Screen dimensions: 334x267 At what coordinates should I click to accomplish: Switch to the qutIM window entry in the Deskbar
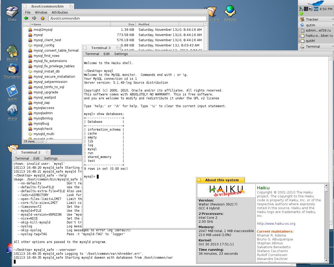(308, 41)
